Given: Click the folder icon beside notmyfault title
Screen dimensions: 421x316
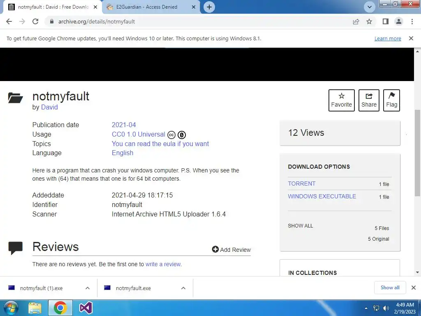Looking at the screenshot, I should [15, 98].
